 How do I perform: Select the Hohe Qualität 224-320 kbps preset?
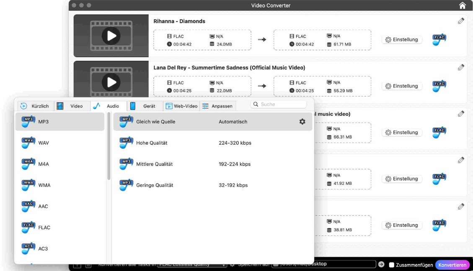click(x=189, y=143)
